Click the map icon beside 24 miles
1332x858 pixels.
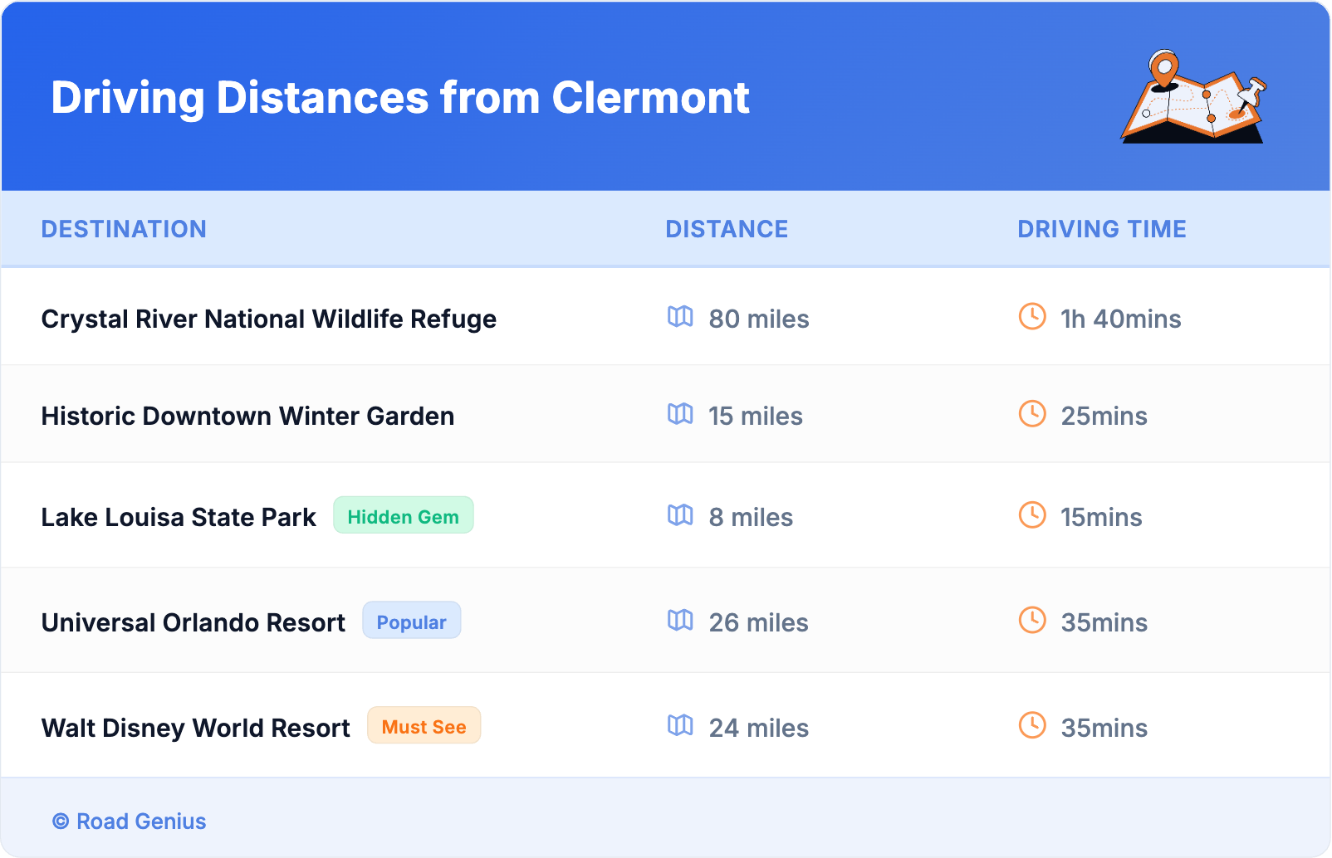(680, 726)
